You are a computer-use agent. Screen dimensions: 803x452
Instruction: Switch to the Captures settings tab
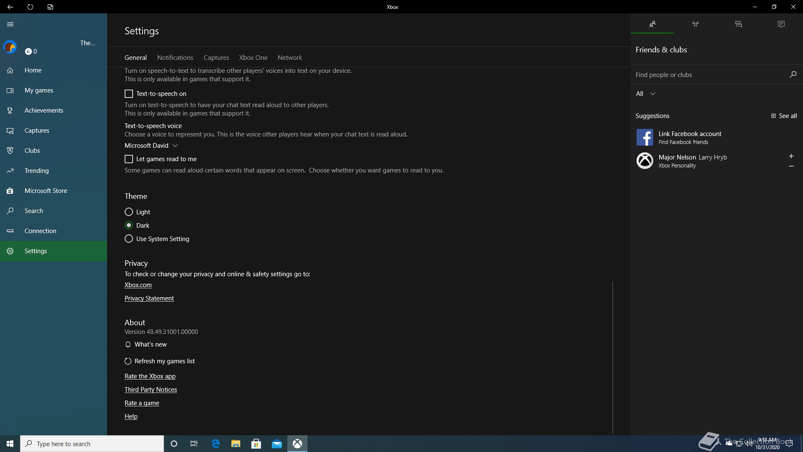click(x=216, y=58)
